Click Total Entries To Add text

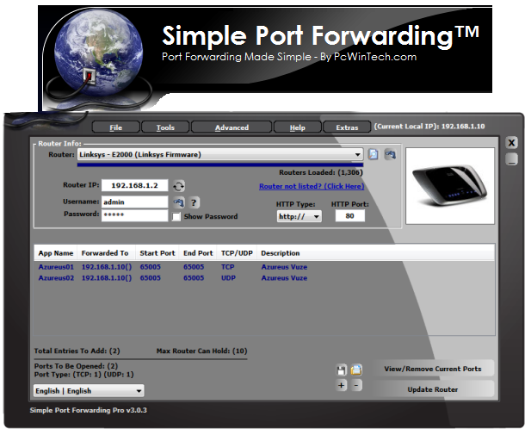pyautogui.click(x=77, y=351)
